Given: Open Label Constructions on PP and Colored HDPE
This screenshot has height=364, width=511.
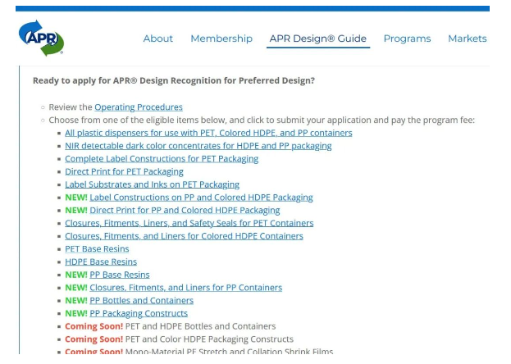Looking at the screenshot, I should 201,197.
